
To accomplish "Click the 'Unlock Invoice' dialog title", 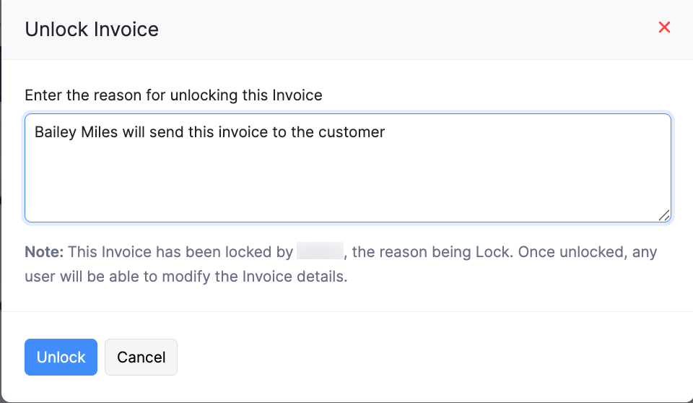I will click(92, 30).
